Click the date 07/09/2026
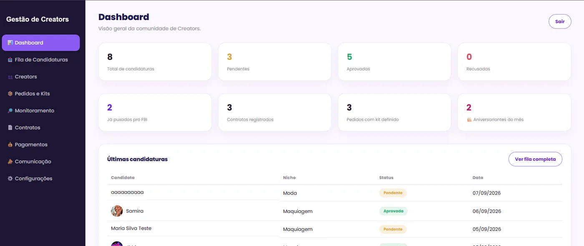The image size is (584, 246). 487,193
